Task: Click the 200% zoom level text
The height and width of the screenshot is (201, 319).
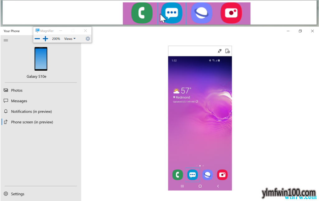Action: [56, 39]
